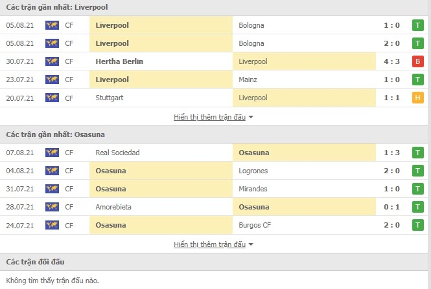Expand more Osasuna matches with the dropdown arrow
Image resolution: width=431 pixels, height=289 pixels.
coord(251,244)
